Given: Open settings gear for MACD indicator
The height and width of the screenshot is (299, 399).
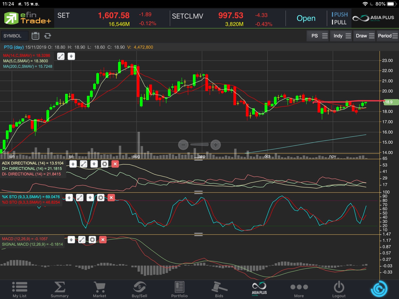Looking at the screenshot, I should [x=92, y=240].
